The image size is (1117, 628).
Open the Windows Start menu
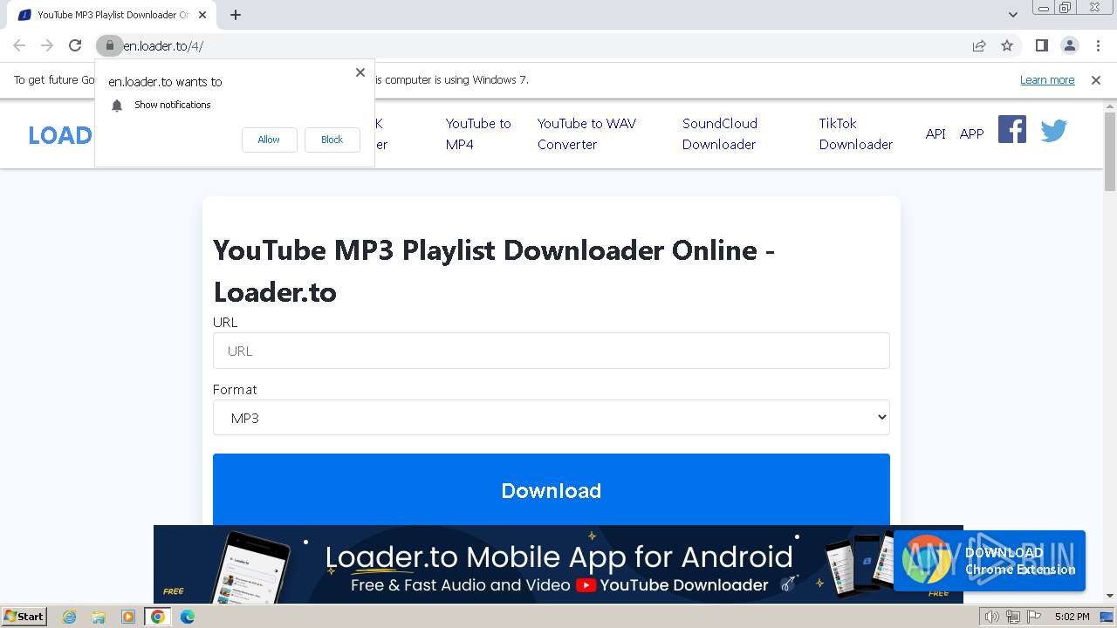coord(24,617)
